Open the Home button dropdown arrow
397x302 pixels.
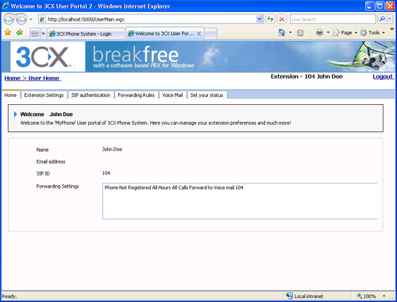click(291, 33)
